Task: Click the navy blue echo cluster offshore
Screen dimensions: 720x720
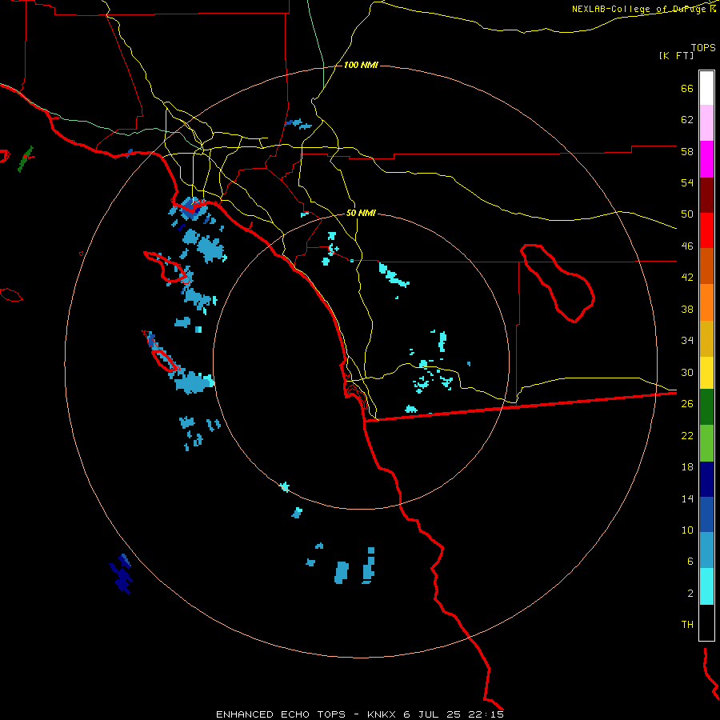Action: 122,575
